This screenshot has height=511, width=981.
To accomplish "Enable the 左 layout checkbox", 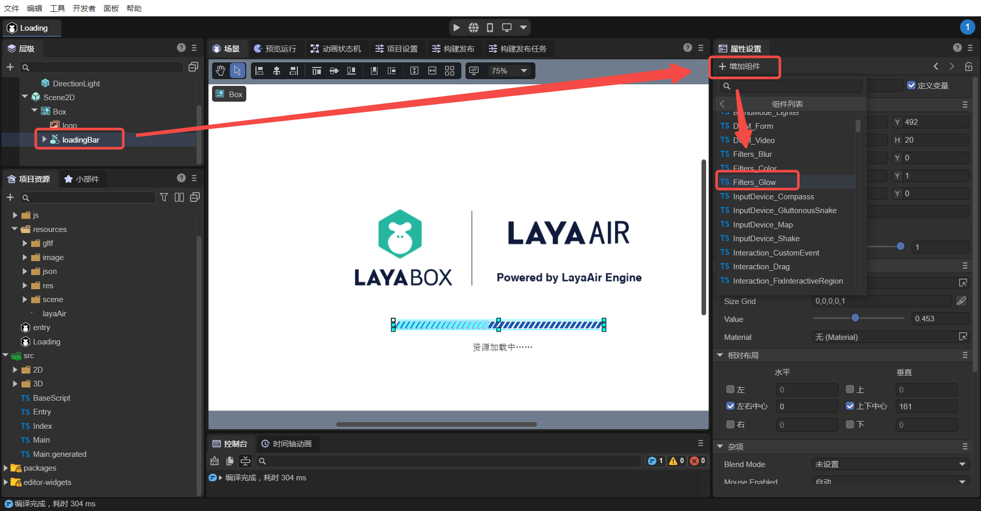I will click(730, 389).
